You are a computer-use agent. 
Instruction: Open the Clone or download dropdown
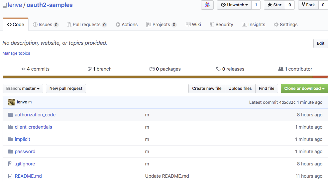(304, 89)
